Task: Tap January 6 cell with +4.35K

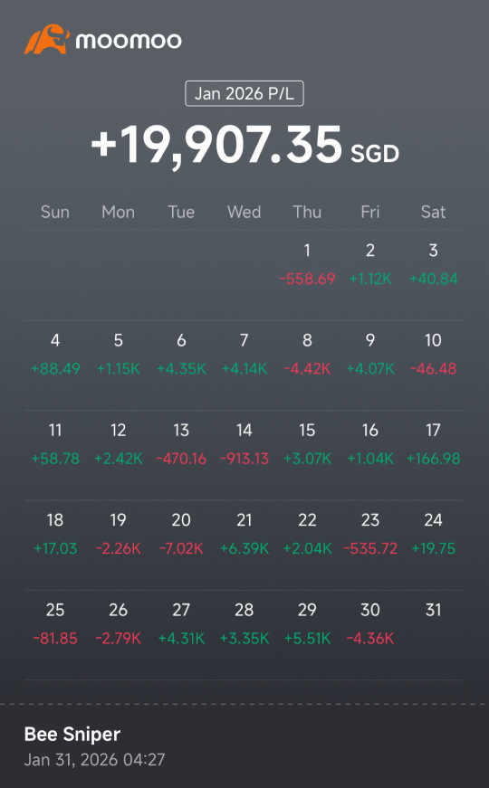Action: point(181,355)
